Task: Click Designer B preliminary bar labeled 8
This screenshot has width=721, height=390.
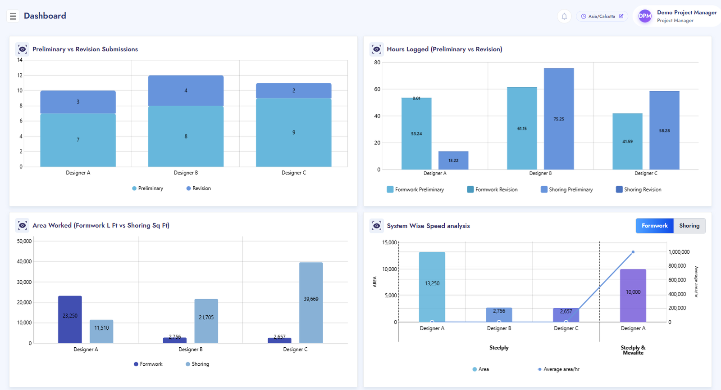Action: click(x=186, y=136)
